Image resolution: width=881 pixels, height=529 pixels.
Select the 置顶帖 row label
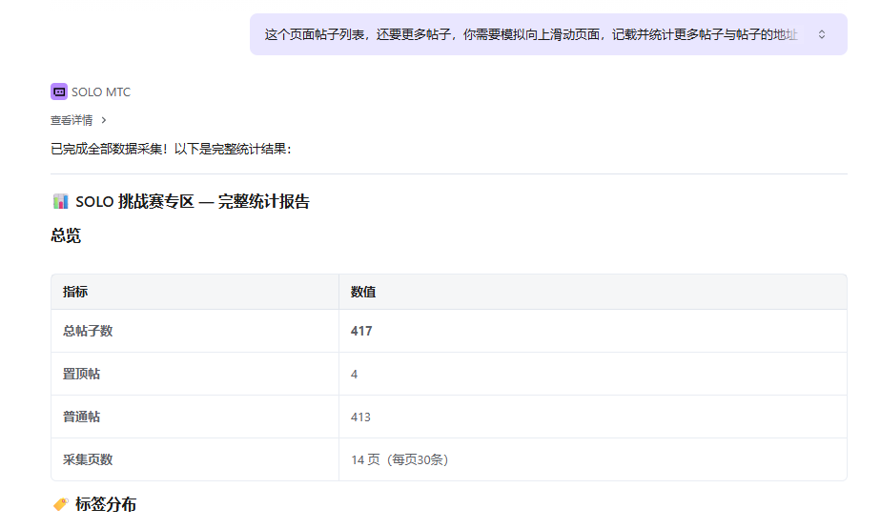(81, 374)
